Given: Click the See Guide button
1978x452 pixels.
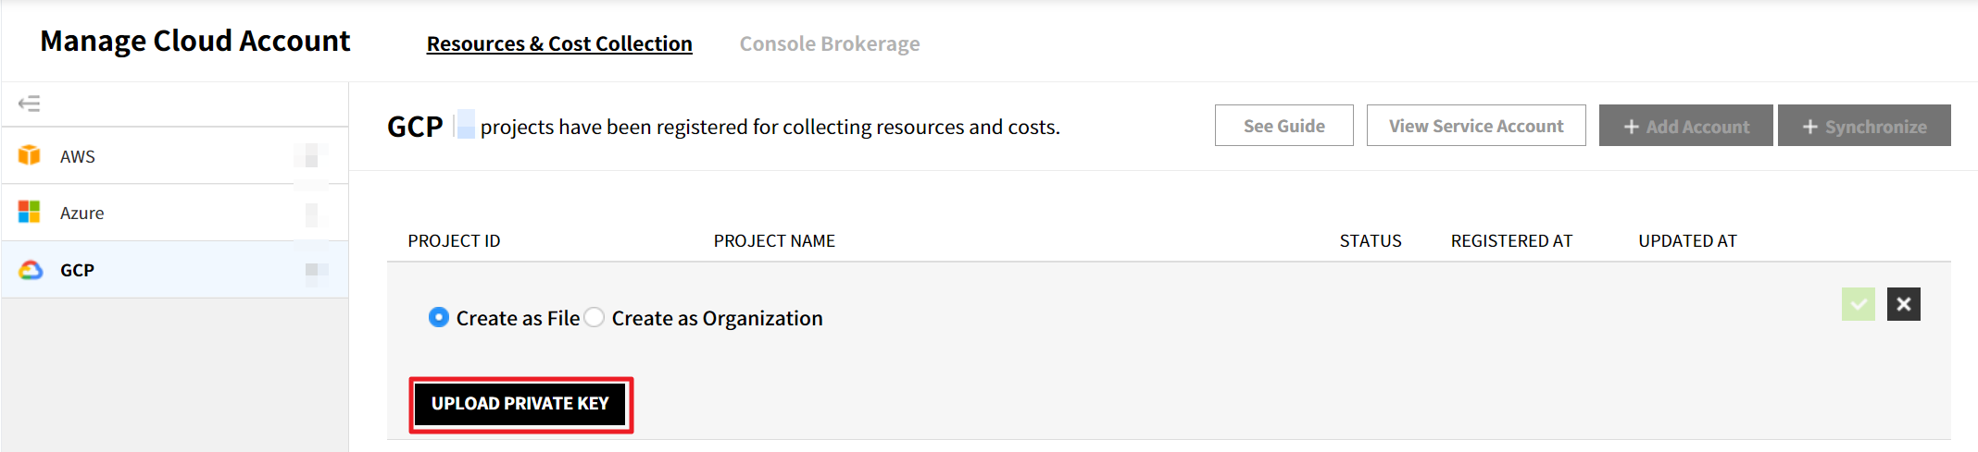Looking at the screenshot, I should (1283, 126).
